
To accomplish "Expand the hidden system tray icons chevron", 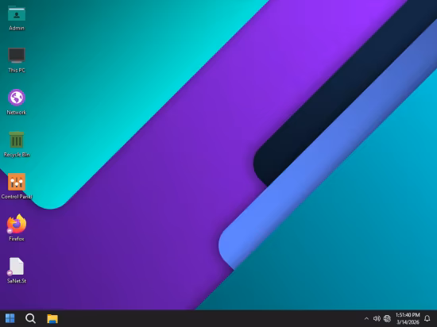I will (366, 318).
